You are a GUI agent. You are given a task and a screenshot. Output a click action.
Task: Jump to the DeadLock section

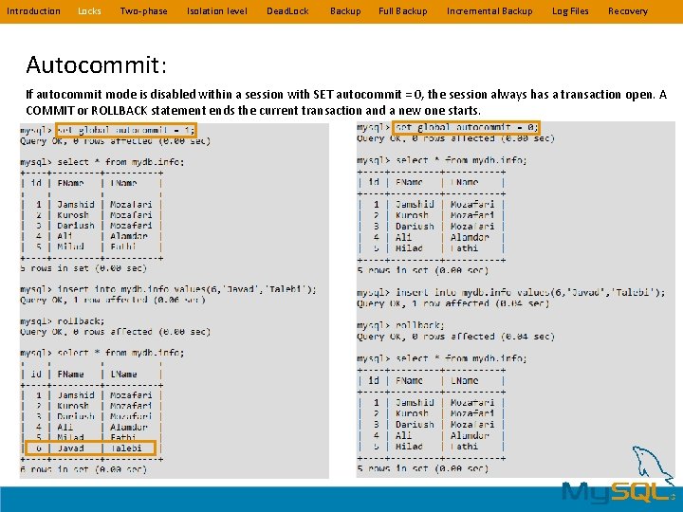point(287,11)
